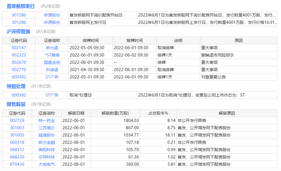Image resolution: width=281 pixels, height=171 pixels.
Task: Open the 科迪退 stock link
Action: 52,69
